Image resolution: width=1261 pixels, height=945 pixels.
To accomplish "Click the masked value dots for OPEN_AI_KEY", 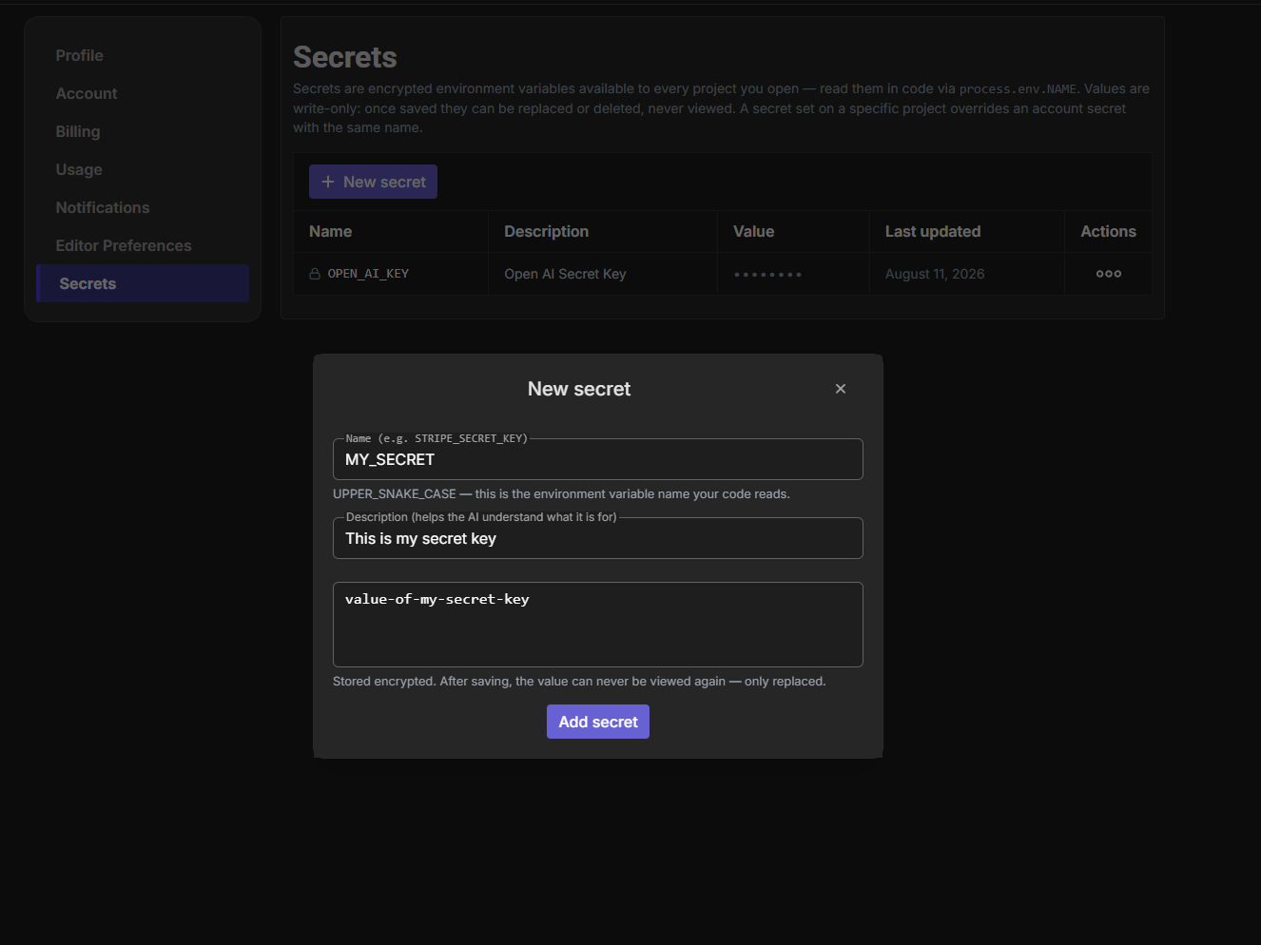I will tap(767, 275).
